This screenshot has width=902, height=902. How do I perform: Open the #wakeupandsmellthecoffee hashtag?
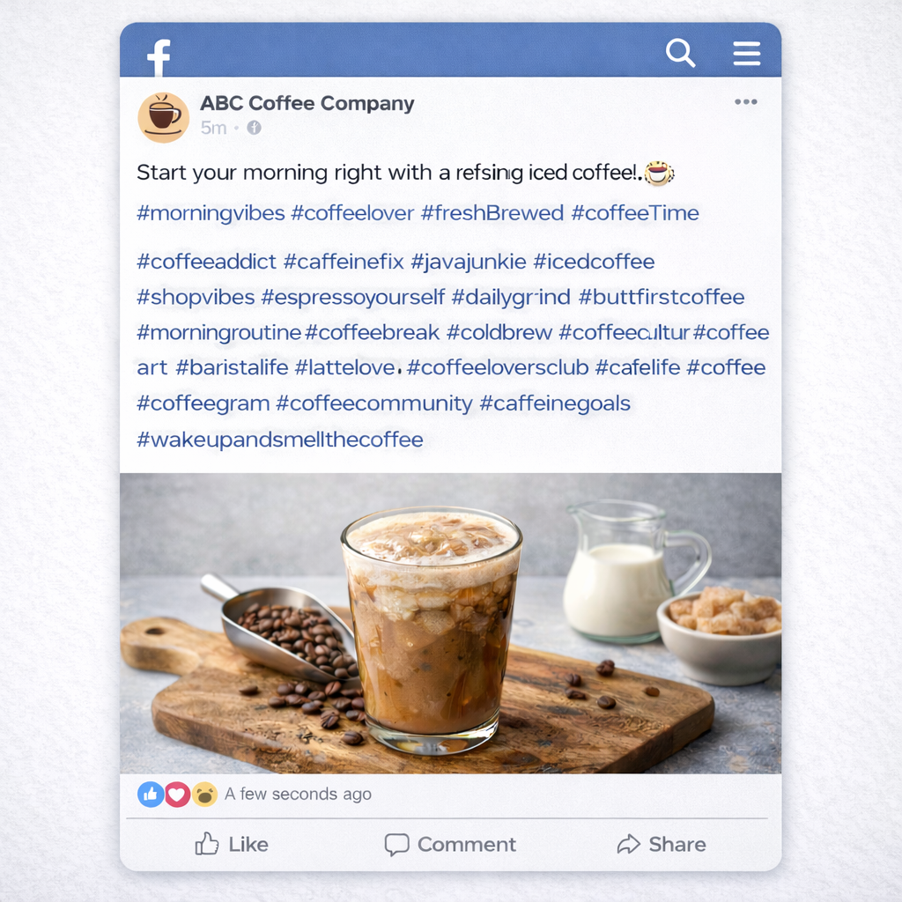(279, 440)
